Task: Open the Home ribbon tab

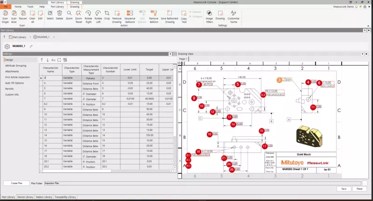Action: 18,7
